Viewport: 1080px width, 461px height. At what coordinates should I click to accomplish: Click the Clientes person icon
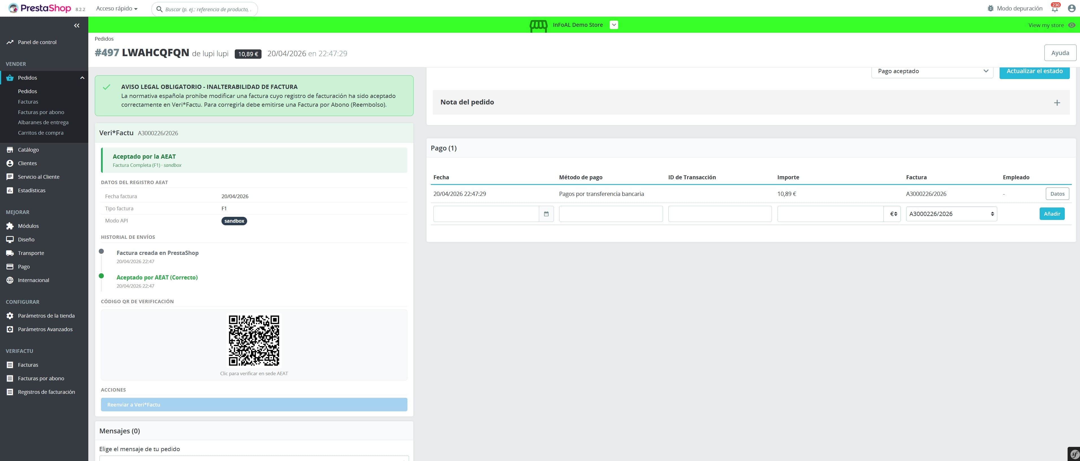pos(10,163)
